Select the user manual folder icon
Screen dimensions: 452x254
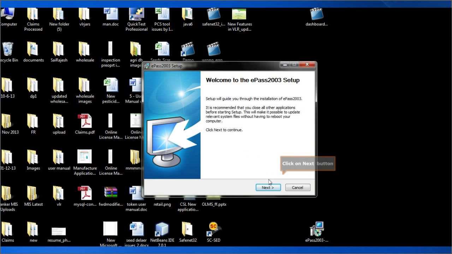tap(59, 157)
